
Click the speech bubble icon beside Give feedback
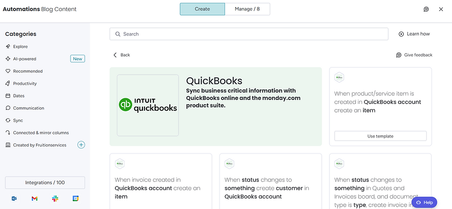(398, 55)
